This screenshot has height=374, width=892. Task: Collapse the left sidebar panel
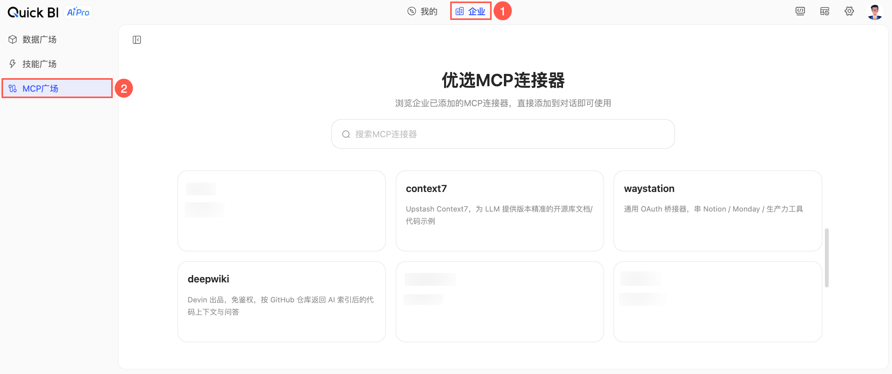[137, 40]
